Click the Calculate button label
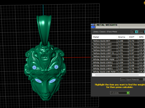The width and height of the screenshot is (145, 108). pos(115,93)
